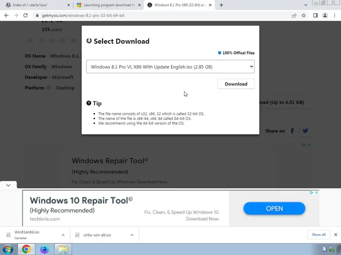Close the Launching program download tab
This screenshot has width=341, height=255.
tap(139, 5)
